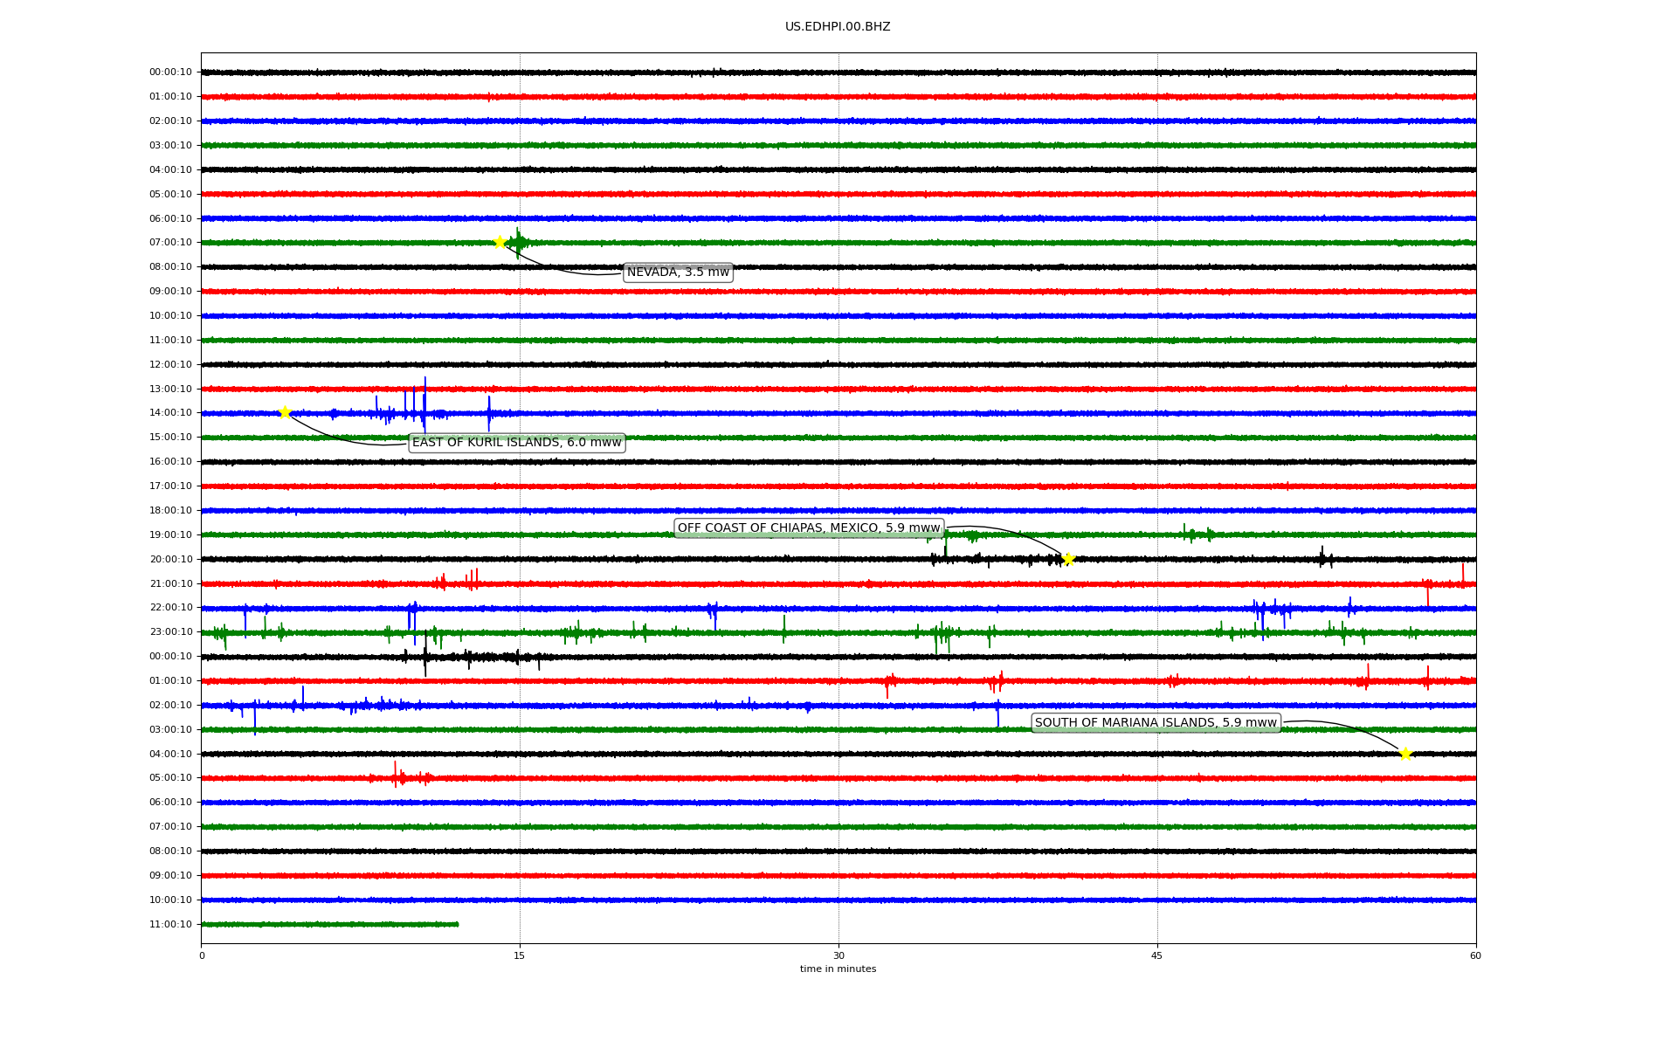Click the plot title US.EDHPI.00.BHZ
This screenshot has height=1048, width=1677.
(838, 27)
